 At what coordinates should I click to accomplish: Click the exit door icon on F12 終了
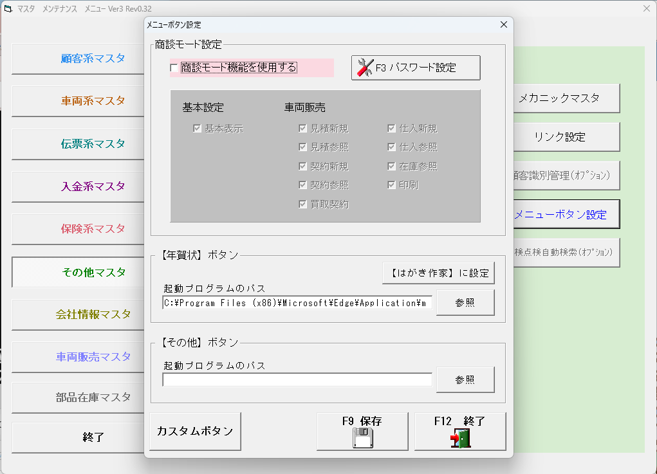tap(460, 438)
